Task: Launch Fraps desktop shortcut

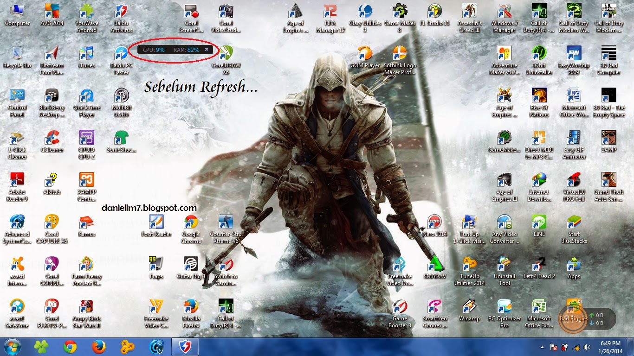Action: tap(156, 268)
